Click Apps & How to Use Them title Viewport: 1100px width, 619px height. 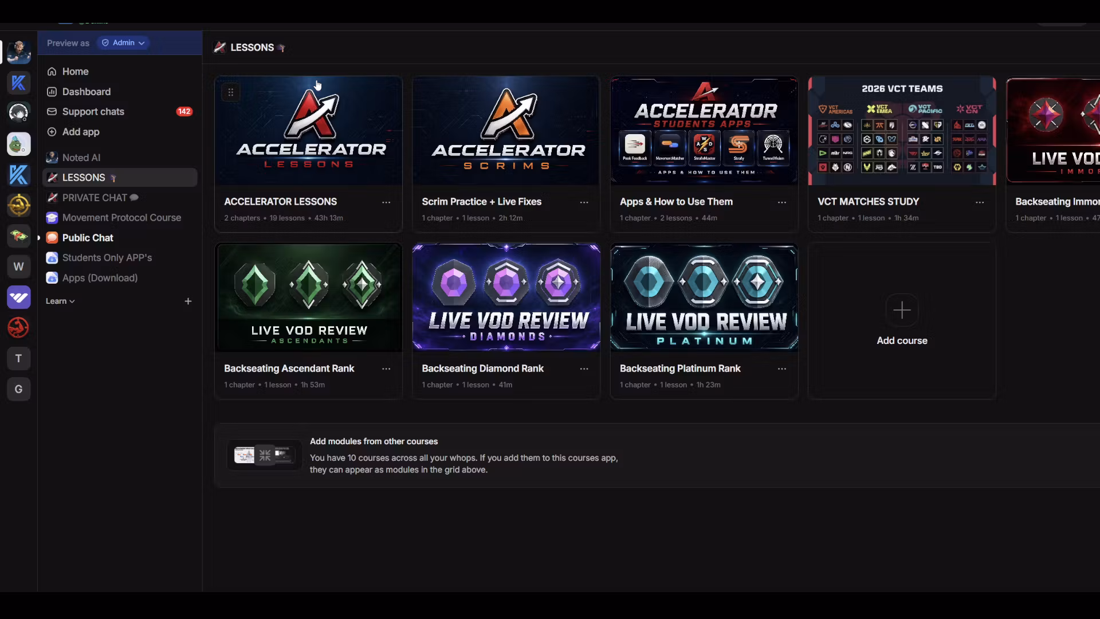(x=676, y=202)
